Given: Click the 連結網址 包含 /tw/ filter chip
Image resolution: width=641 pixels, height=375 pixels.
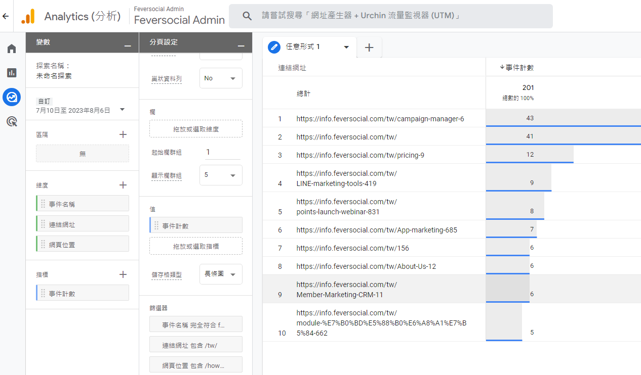Looking at the screenshot, I should (195, 345).
